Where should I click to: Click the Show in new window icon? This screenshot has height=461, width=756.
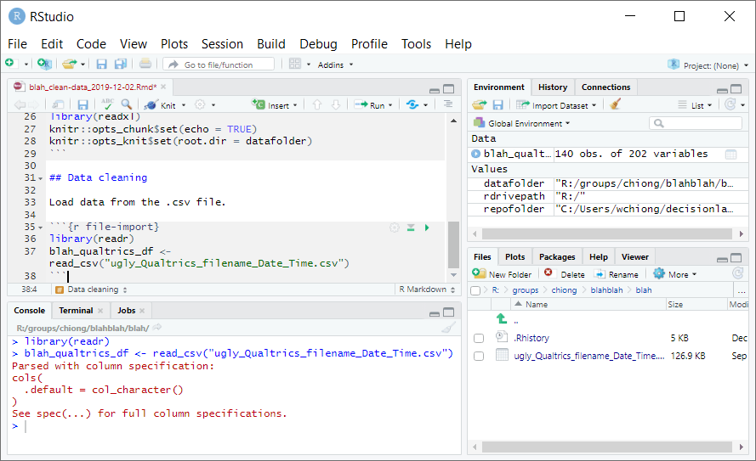tap(59, 104)
